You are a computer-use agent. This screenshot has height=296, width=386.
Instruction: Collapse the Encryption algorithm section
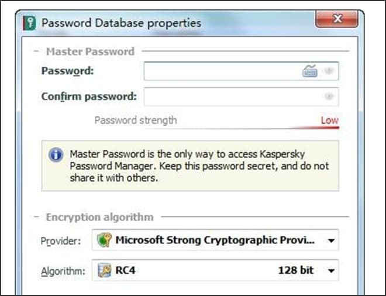click(x=36, y=217)
